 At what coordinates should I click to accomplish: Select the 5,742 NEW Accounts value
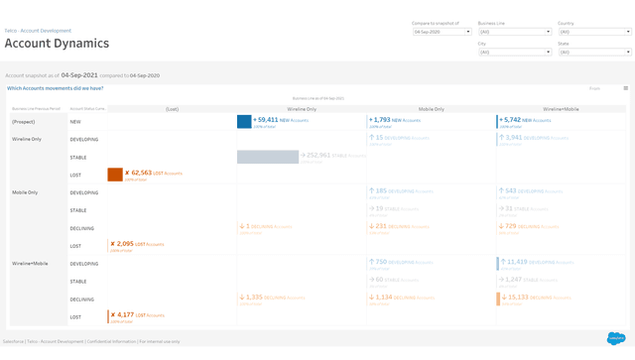tap(525, 120)
